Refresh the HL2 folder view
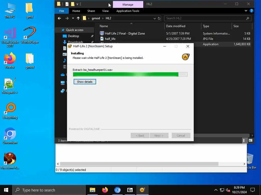Viewport: 261px width, 195px height. coord(159,18)
